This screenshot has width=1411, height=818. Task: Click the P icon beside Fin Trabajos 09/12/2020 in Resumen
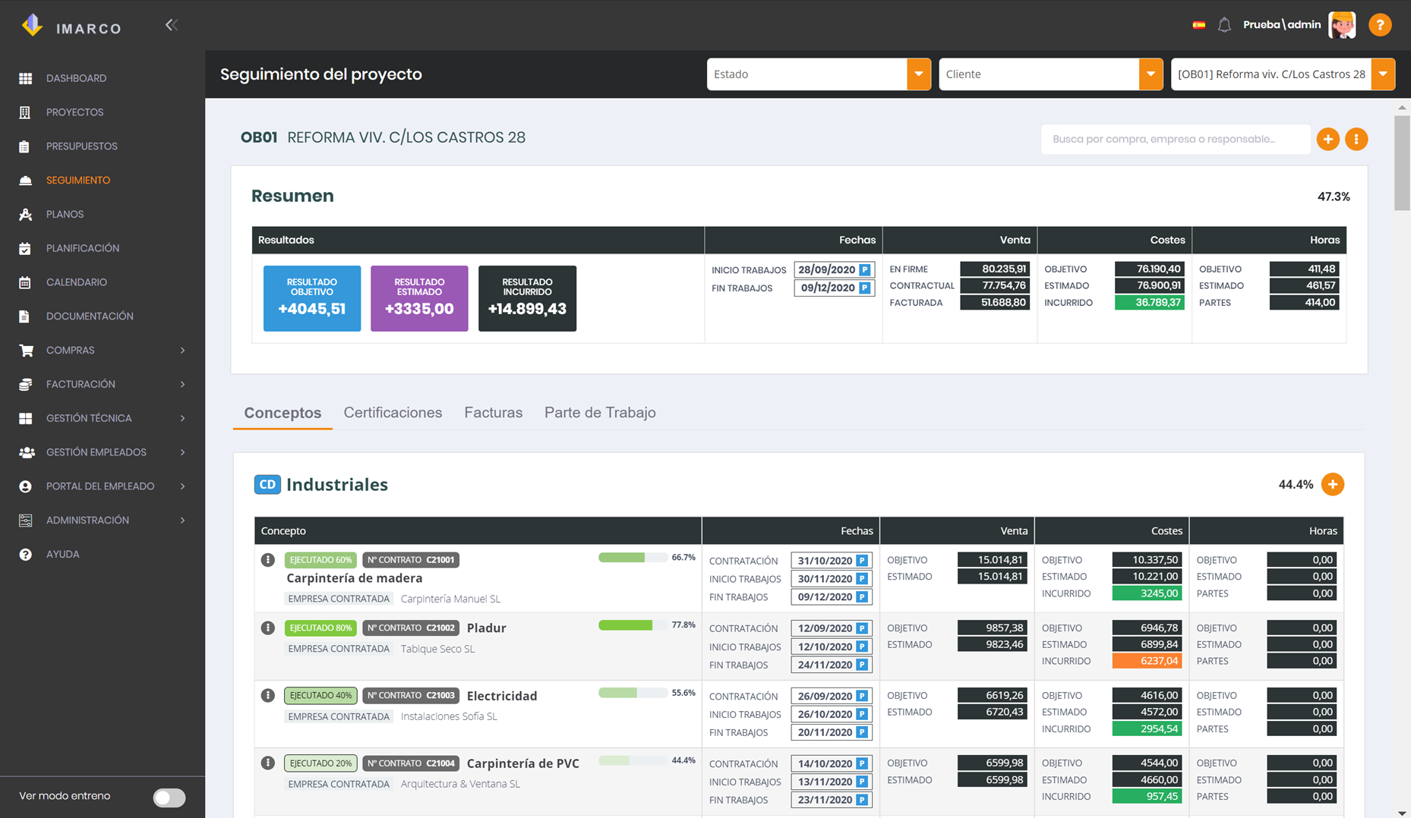click(x=865, y=288)
